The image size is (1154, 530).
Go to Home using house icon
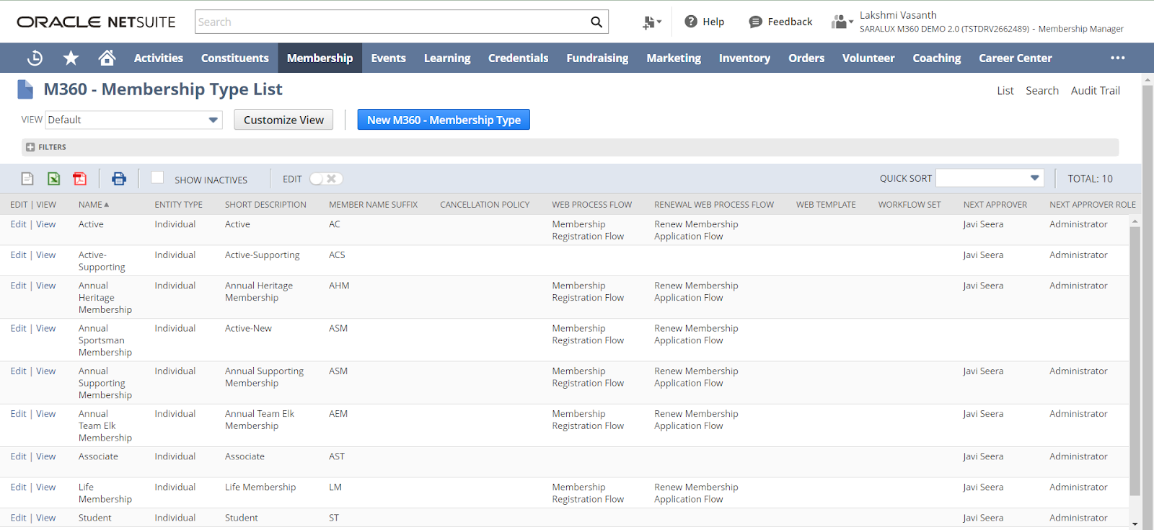point(107,58)
